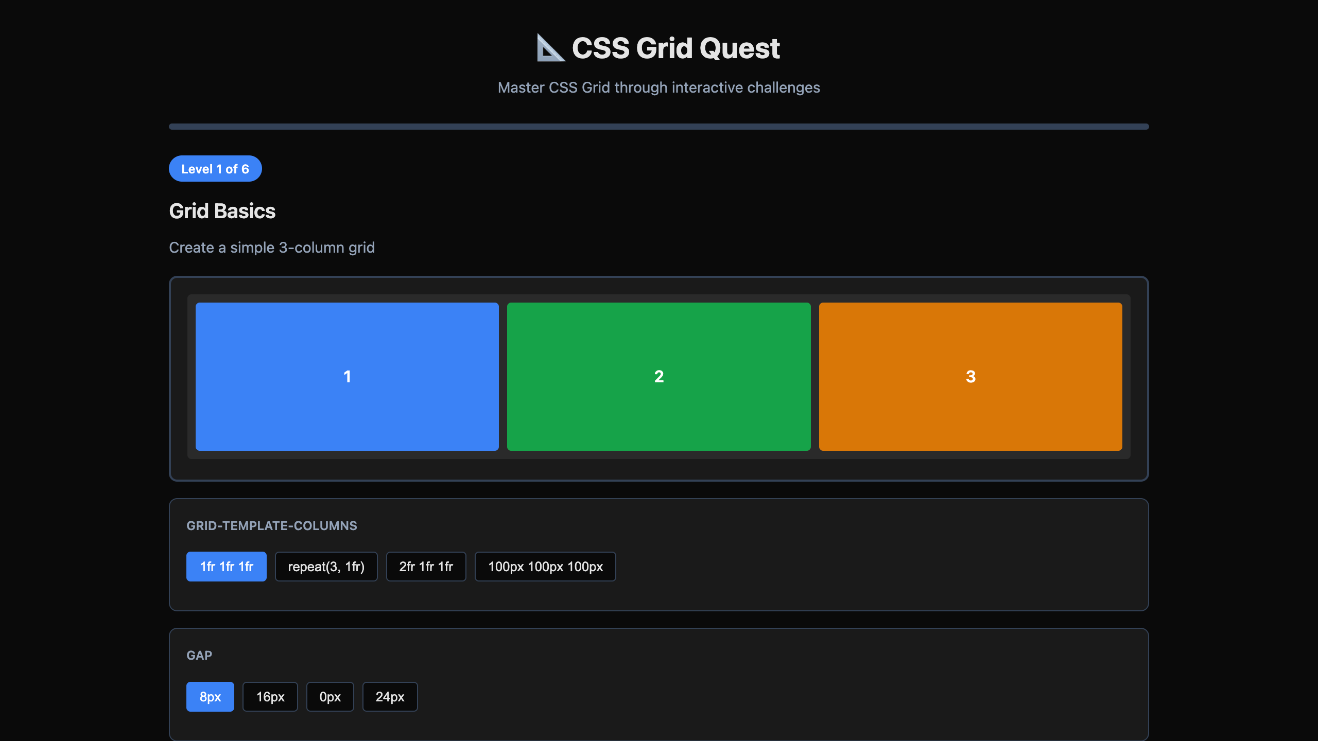Choose repeat(3, 1fr) for grid columns

tap(326, 567)
